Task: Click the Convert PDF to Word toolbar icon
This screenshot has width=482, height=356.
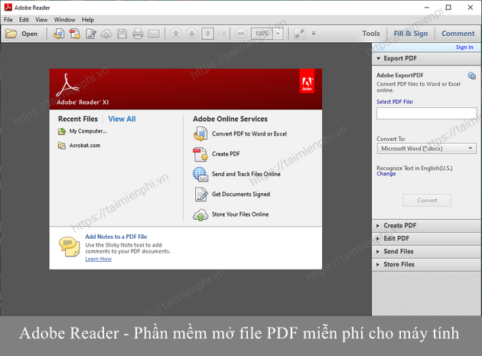Action: point(59,34)
